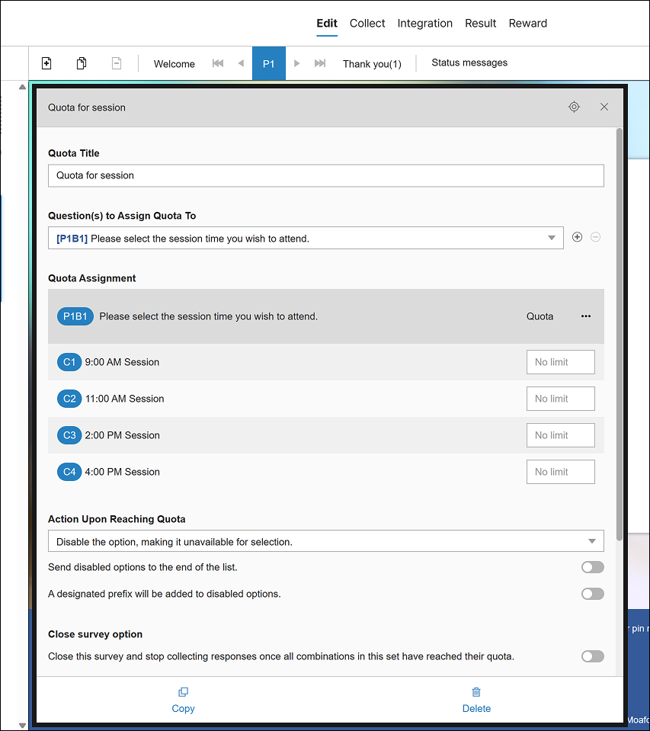Close the Quota for session panel
650x731 pixels.
(604, 107)
